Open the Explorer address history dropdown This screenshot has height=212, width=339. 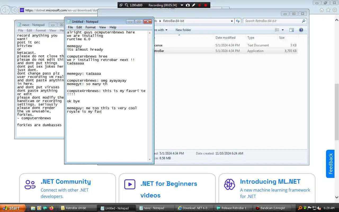(x=232, y=21)
